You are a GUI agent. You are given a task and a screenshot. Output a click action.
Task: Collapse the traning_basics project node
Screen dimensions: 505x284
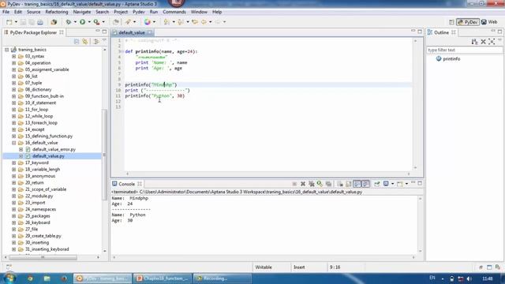(7, 50)
